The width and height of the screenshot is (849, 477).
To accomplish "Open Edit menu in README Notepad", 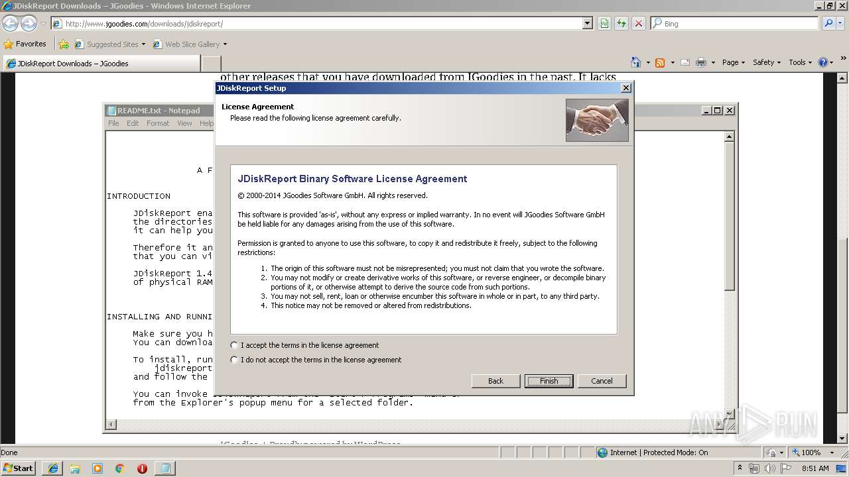I will click(133, 123).
